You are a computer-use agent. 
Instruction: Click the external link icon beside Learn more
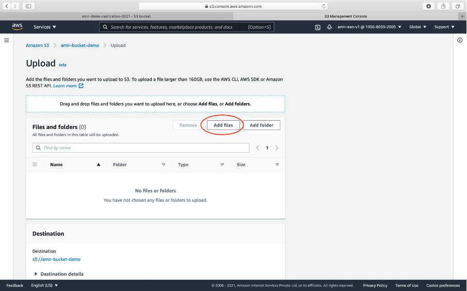[81, 86]
